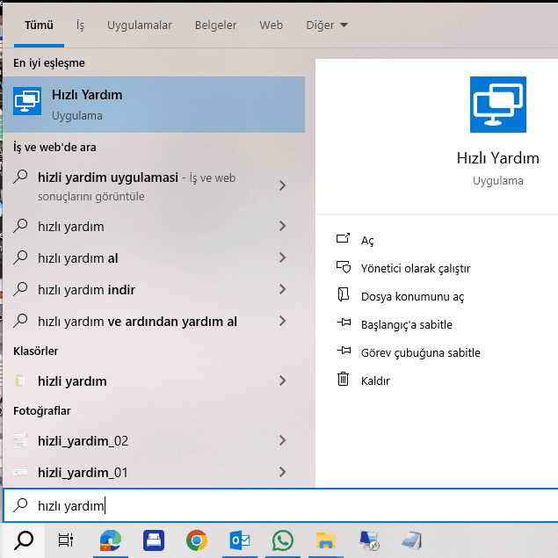Click the large Hızlı Yardım app icon
558x558 pixels.
496,103
